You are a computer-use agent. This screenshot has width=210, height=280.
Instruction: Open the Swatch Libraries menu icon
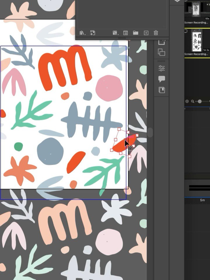click(83, 33)
